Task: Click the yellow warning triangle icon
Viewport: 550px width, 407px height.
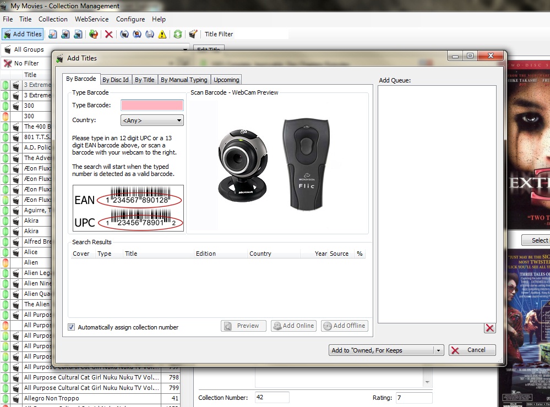Action: (x=162, y=34)
